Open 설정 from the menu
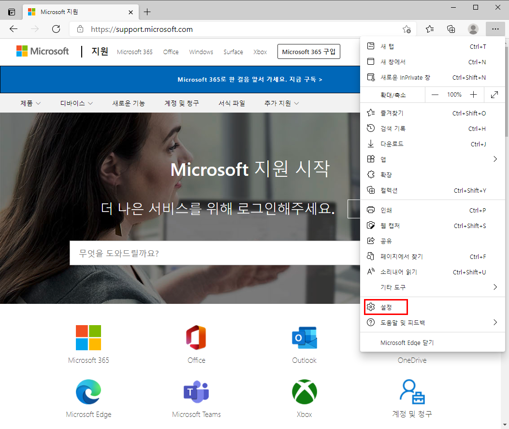Screen dimensions: 509x429 433,307
